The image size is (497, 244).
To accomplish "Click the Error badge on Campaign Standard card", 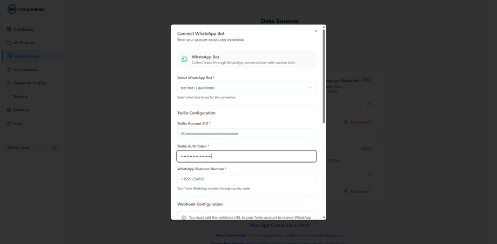I will coord(366,80).
